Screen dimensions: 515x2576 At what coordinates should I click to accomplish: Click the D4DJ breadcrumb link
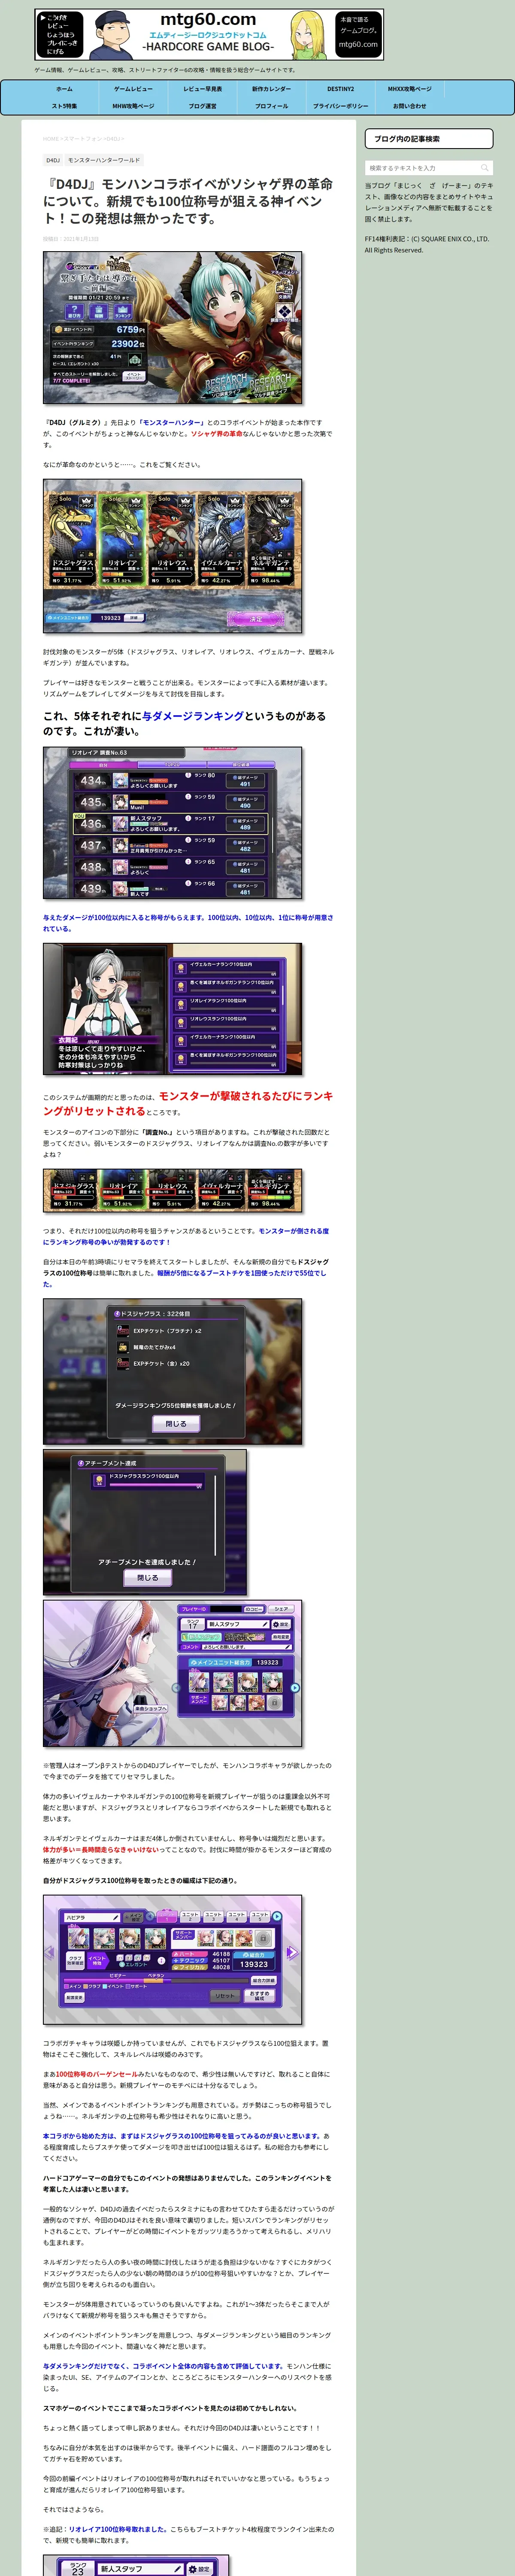click(113, 139)
